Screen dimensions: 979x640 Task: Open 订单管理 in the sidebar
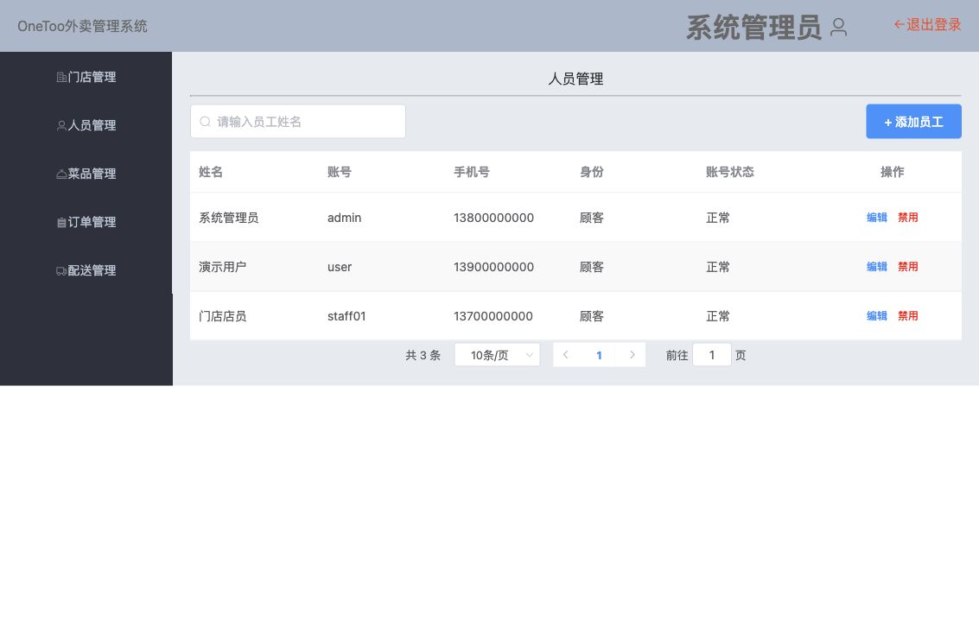click(86, 222)
